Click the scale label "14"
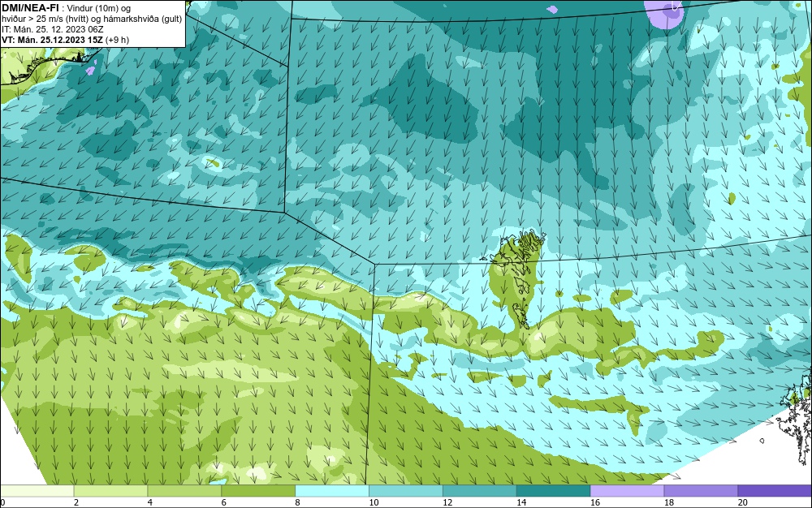 (521, 502)
